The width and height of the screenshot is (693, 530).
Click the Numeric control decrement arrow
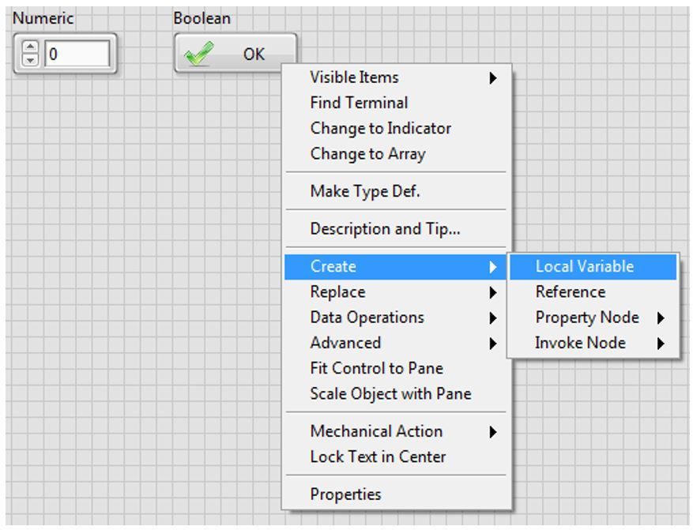31,60
